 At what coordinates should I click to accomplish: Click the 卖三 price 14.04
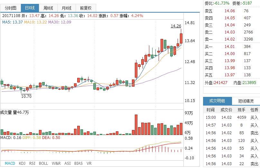tap(230, 25)
